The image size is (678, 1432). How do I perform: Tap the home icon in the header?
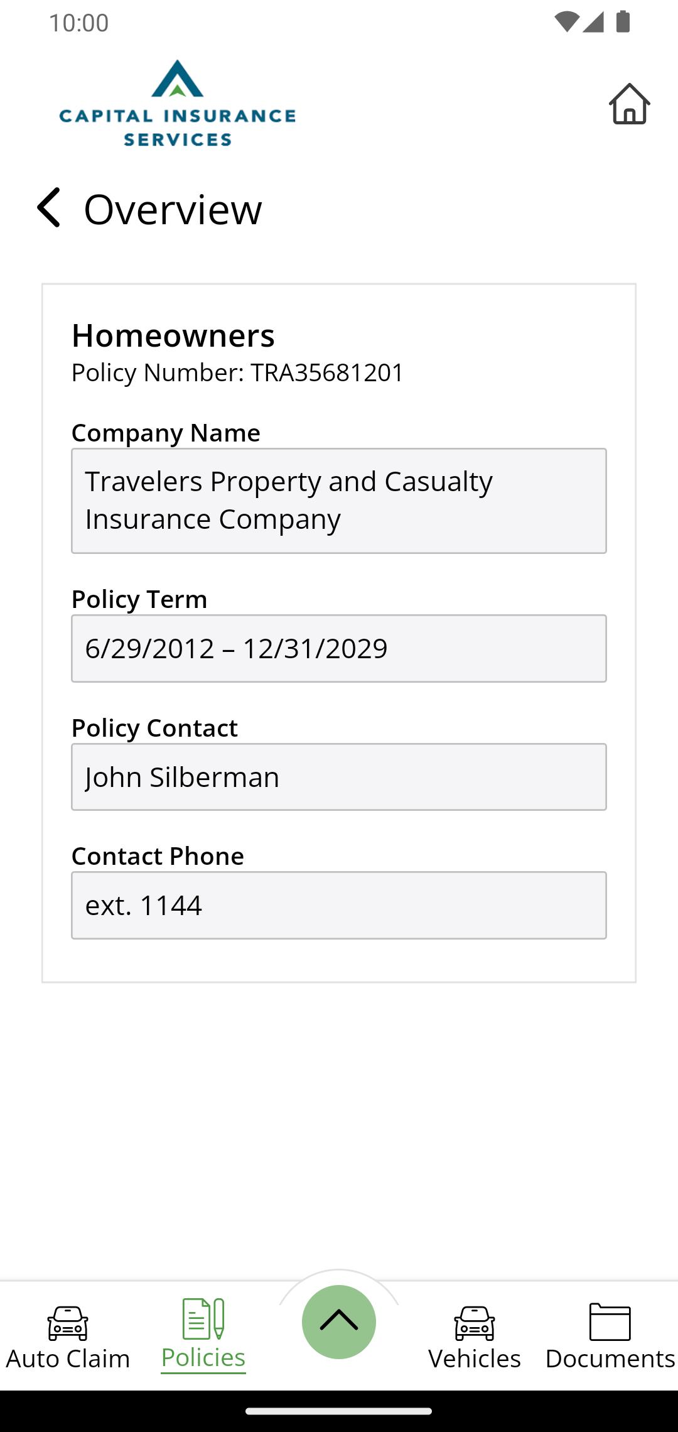pos(629,104)
